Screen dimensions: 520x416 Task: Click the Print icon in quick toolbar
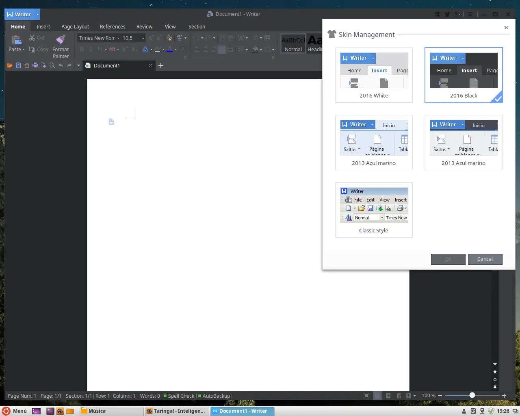(x=35, y=65)
